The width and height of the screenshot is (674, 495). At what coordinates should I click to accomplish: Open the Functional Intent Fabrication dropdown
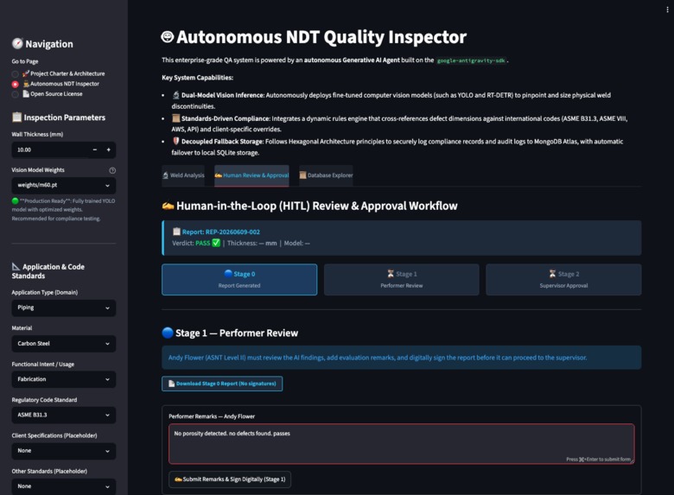pos(64,379)
